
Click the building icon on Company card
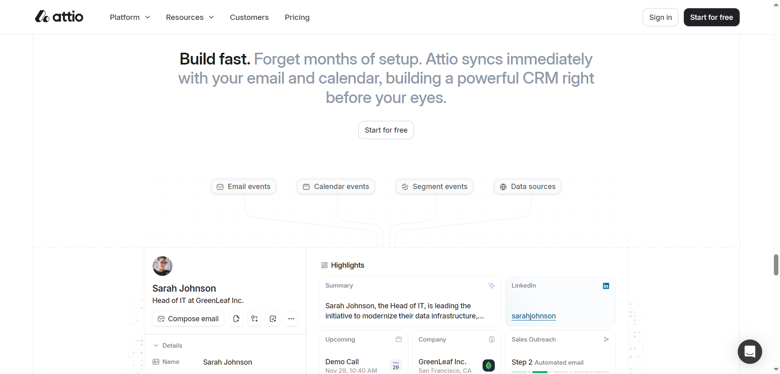click(492, 340)
